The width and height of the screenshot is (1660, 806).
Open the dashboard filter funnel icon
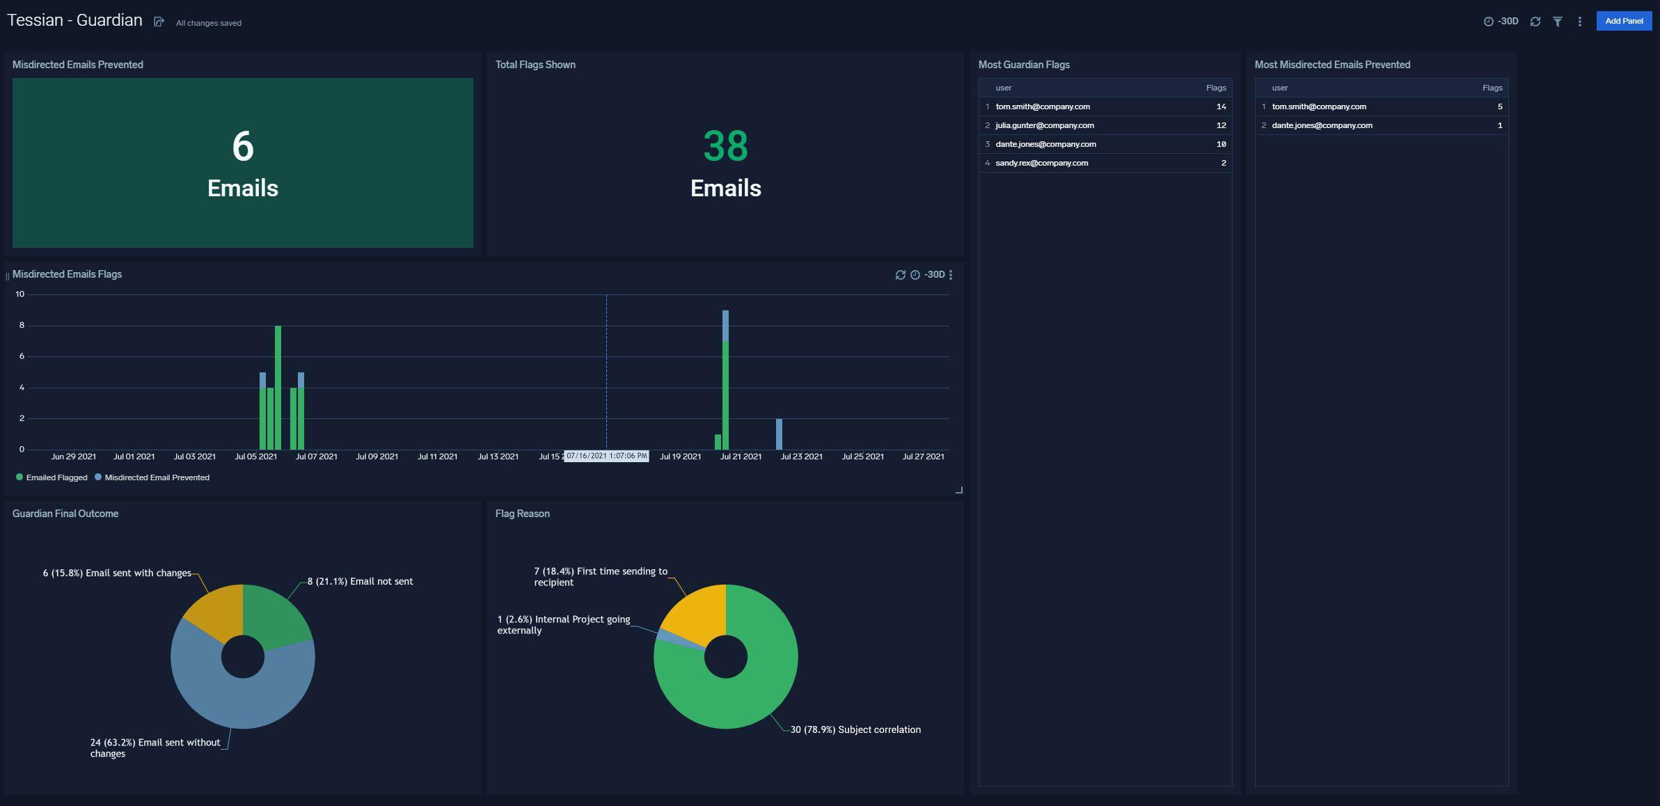1558,22
